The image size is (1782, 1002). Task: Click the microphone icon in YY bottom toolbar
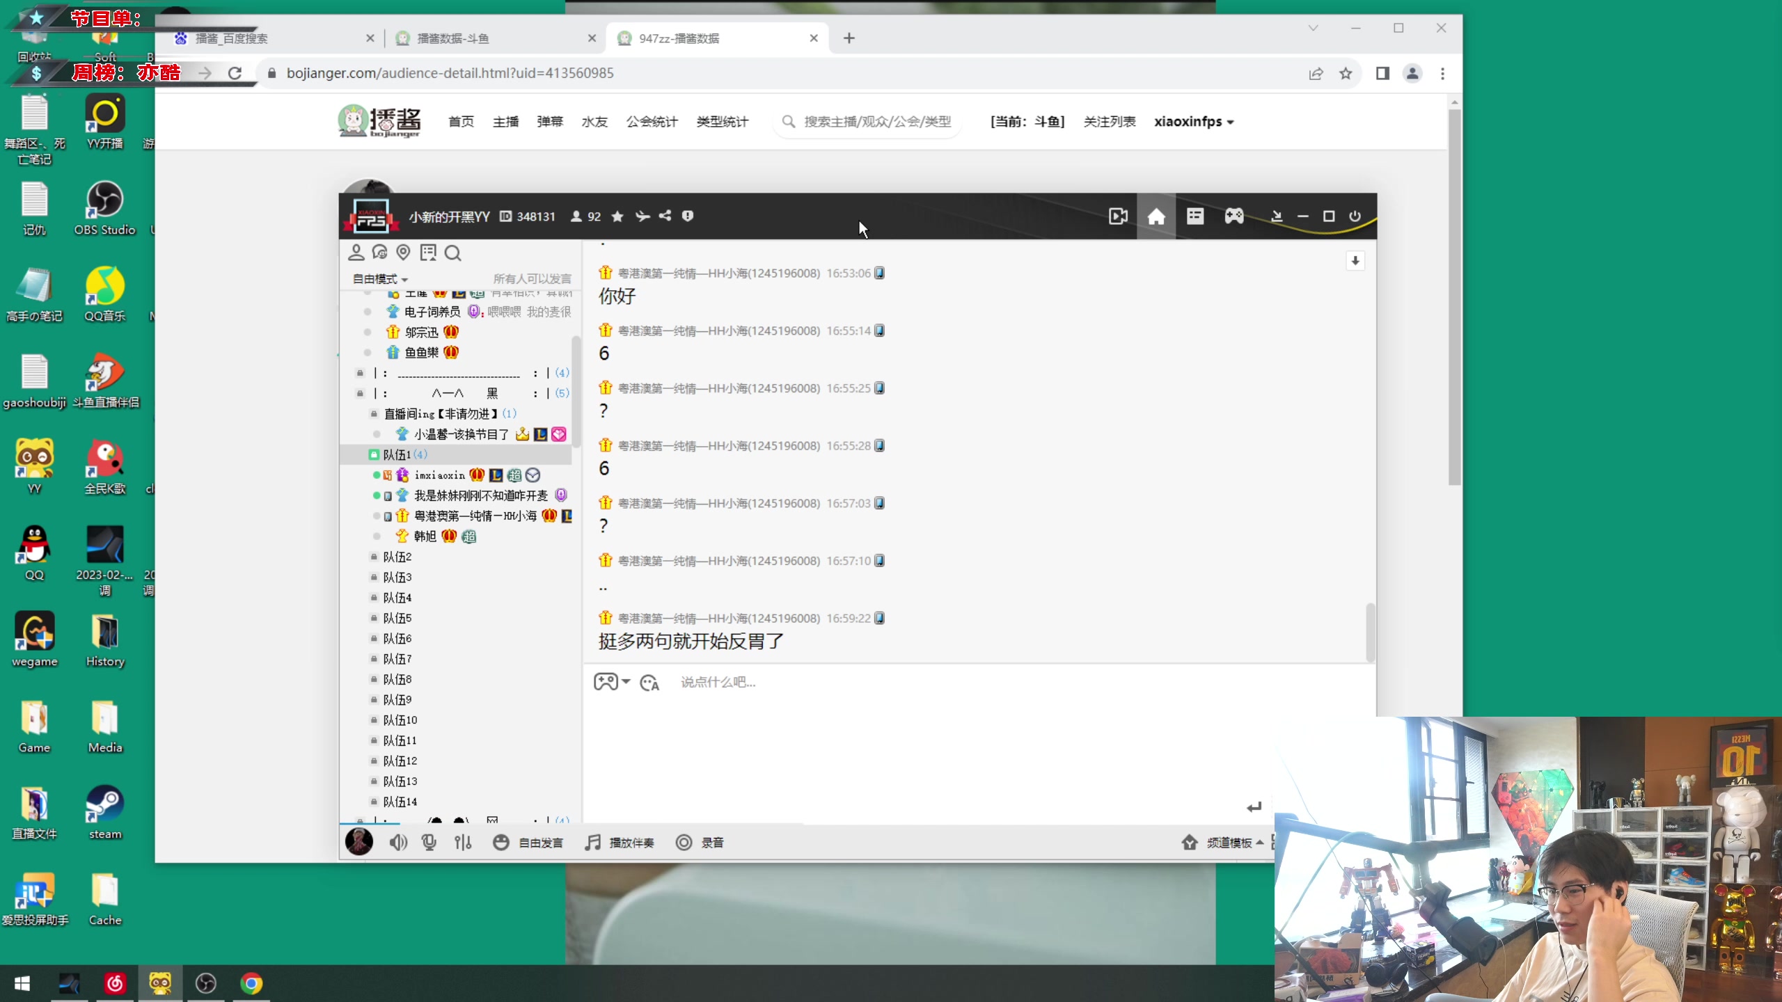tap(429, 842)
